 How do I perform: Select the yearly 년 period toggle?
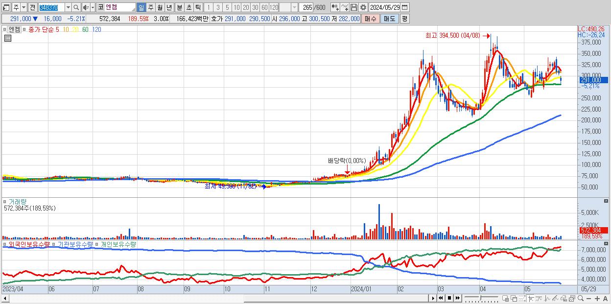coord(169,7)
